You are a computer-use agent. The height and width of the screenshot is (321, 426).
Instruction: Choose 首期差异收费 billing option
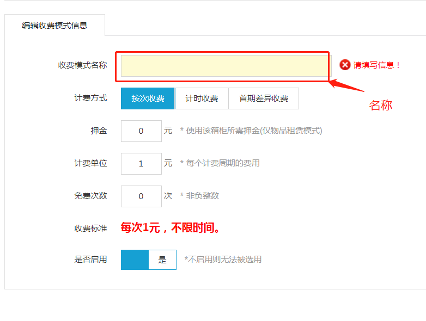click(264, 98)
